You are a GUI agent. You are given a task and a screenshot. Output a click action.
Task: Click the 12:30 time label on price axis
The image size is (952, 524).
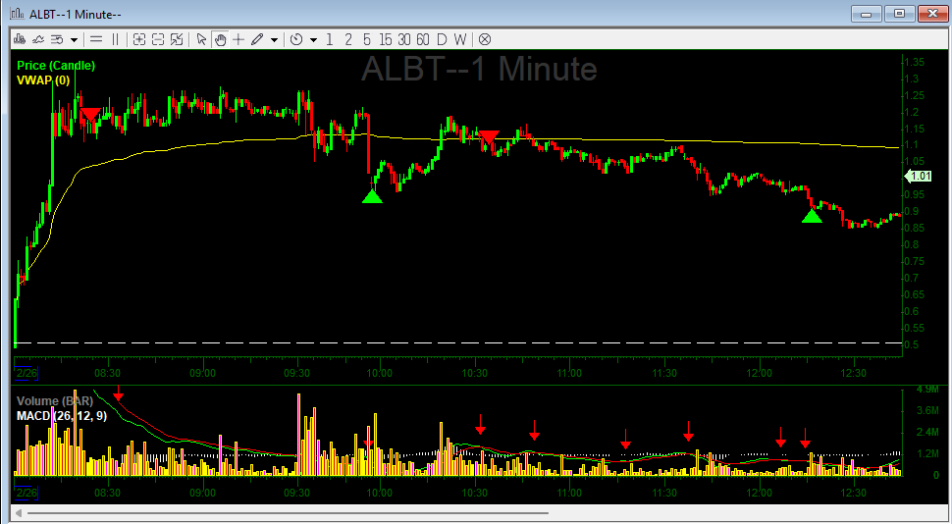[x=854, y=373]
